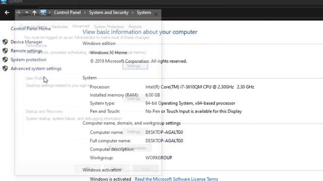Screen dimensions: 323x181
Task: Click the Intel Core i7-3610QM processor value
Action: point(200,87)
